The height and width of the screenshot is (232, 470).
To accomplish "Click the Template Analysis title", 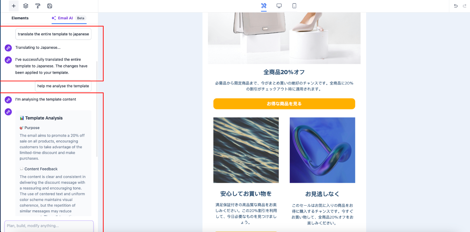I will 44,118.
